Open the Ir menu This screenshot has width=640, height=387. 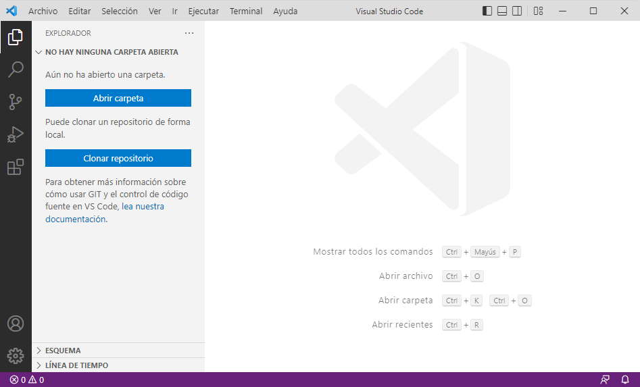point(174,11)
